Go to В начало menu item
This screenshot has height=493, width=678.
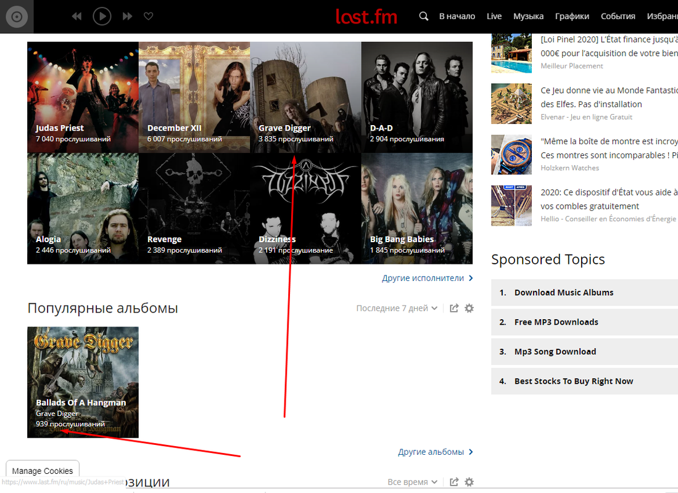pyautogui.click(x=457, y=17)
